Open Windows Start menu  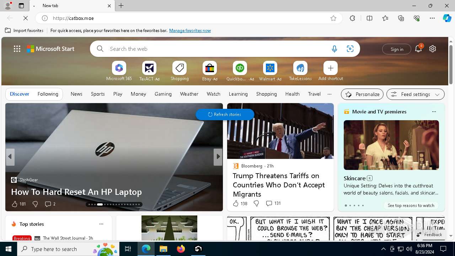click(x=9, y=249)
